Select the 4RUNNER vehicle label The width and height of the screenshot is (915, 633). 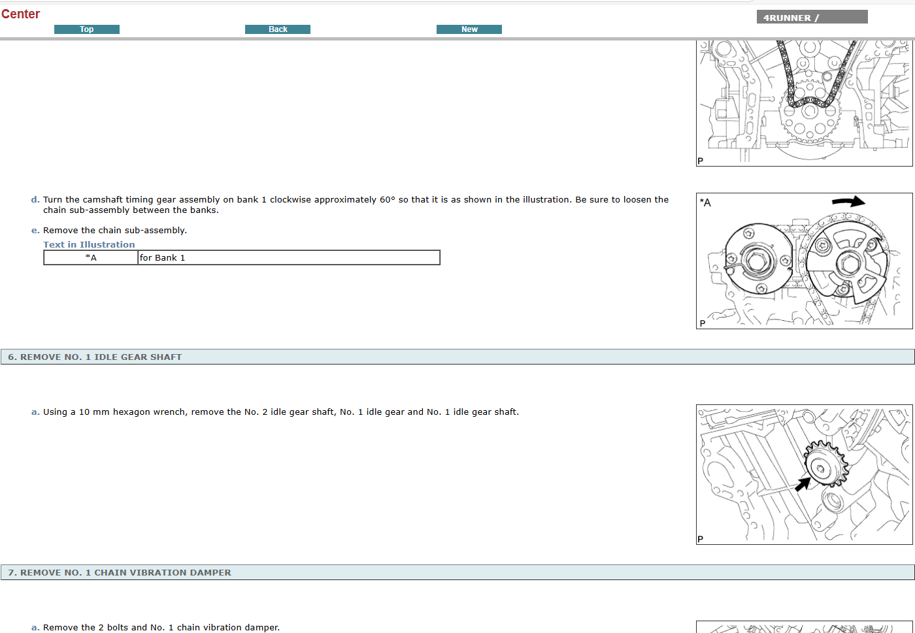[x=811, y=18]
